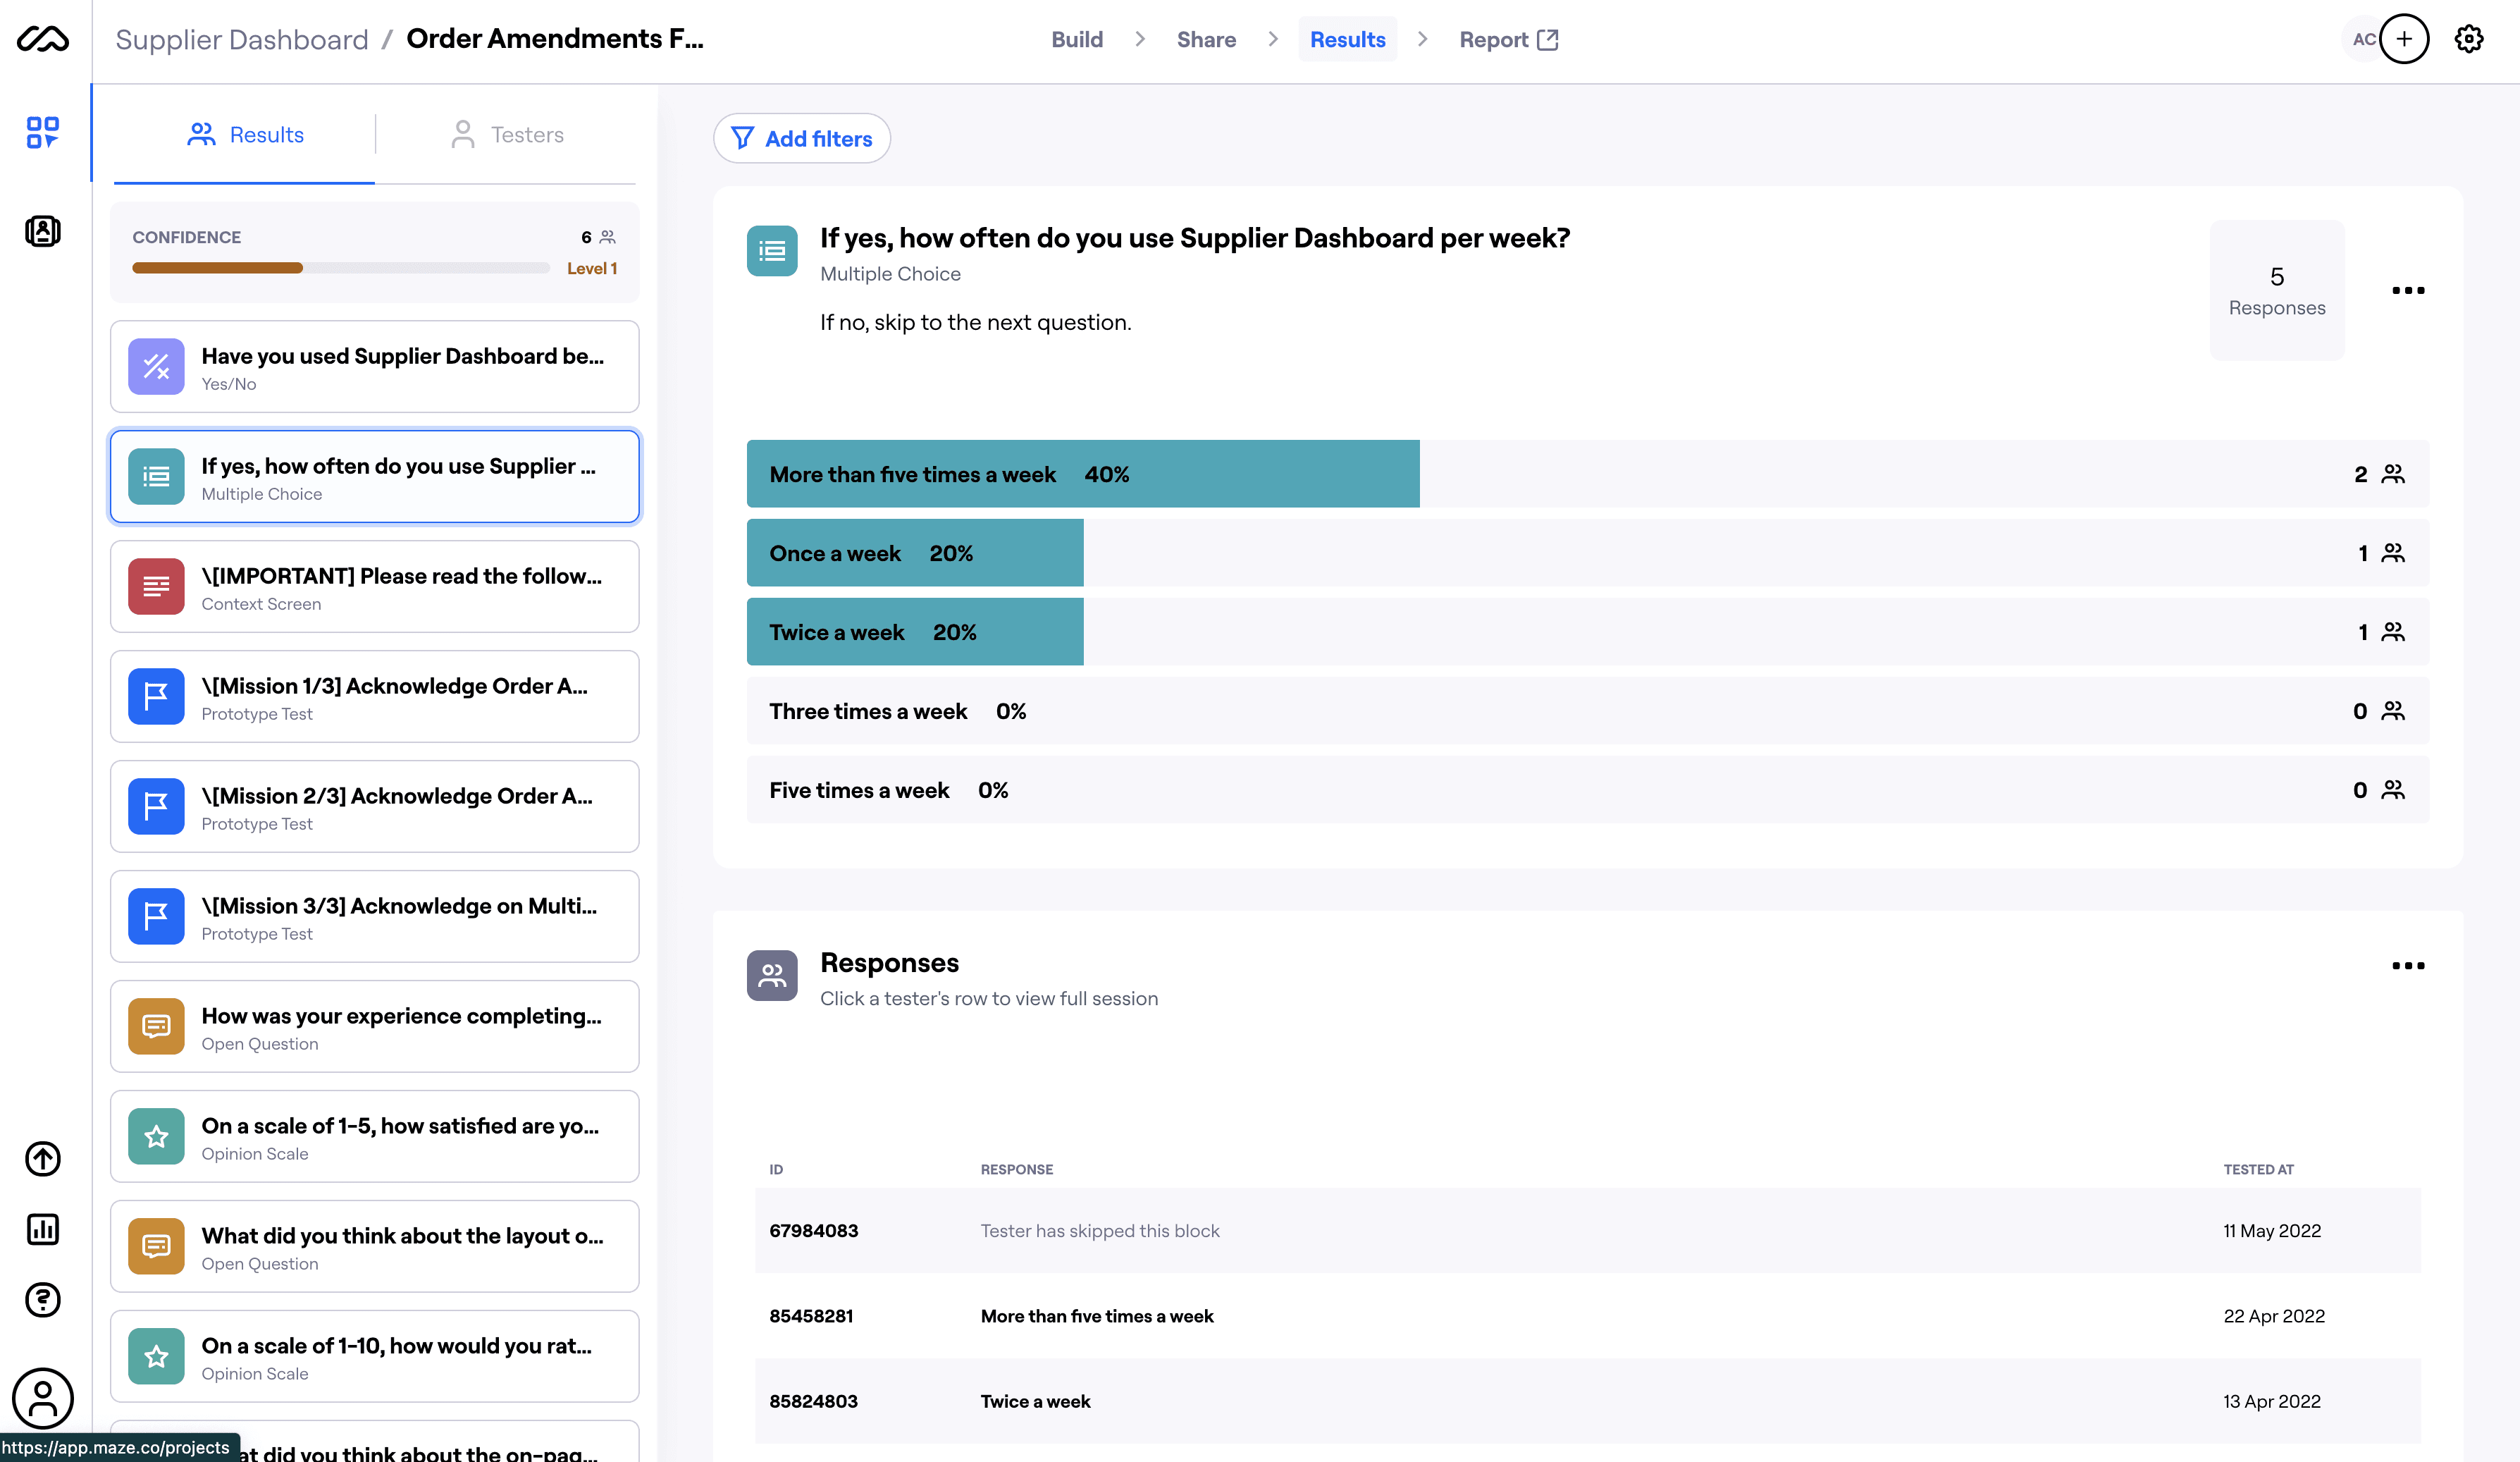Click the Maze logo icon
The image size is (2520, 1462).
click(43, 39)
